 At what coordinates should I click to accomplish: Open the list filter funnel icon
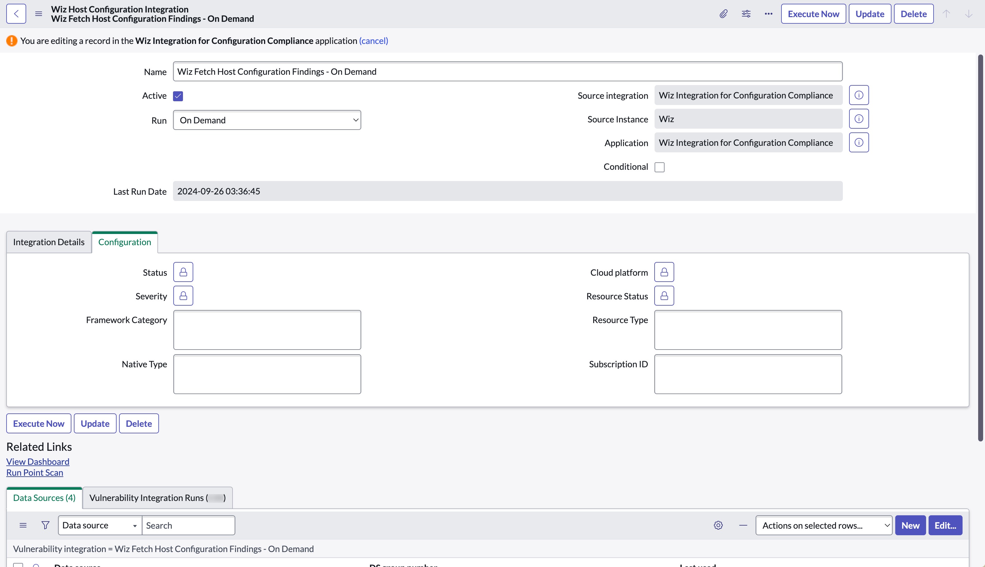(45, 525)
